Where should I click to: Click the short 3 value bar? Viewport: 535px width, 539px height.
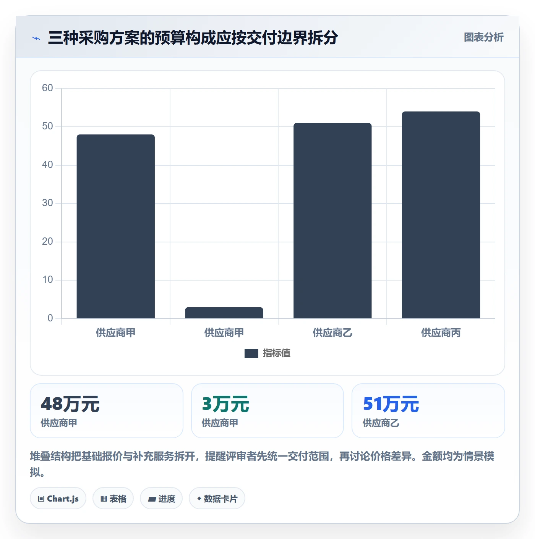tap(224, 313)
